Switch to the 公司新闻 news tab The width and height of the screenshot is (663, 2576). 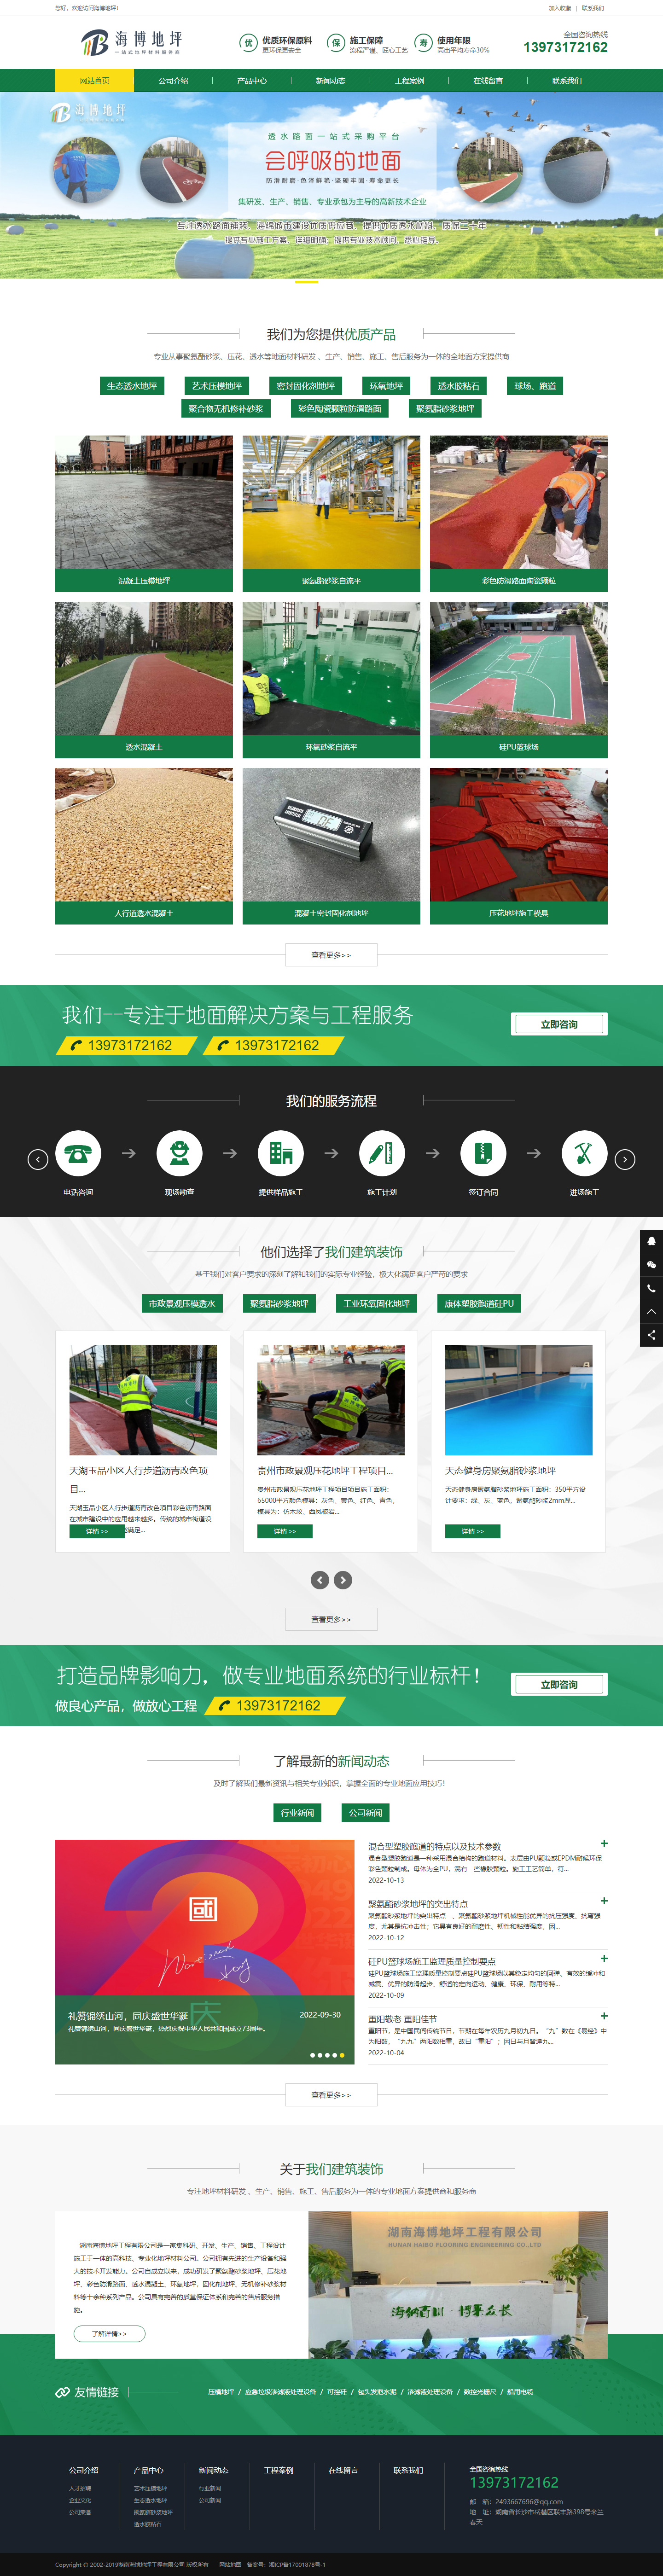coord(365,1813)
